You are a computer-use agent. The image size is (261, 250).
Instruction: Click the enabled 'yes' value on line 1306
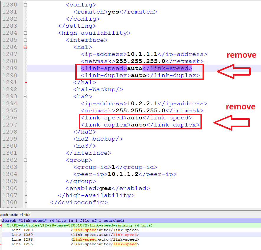(x=106, y=188)
